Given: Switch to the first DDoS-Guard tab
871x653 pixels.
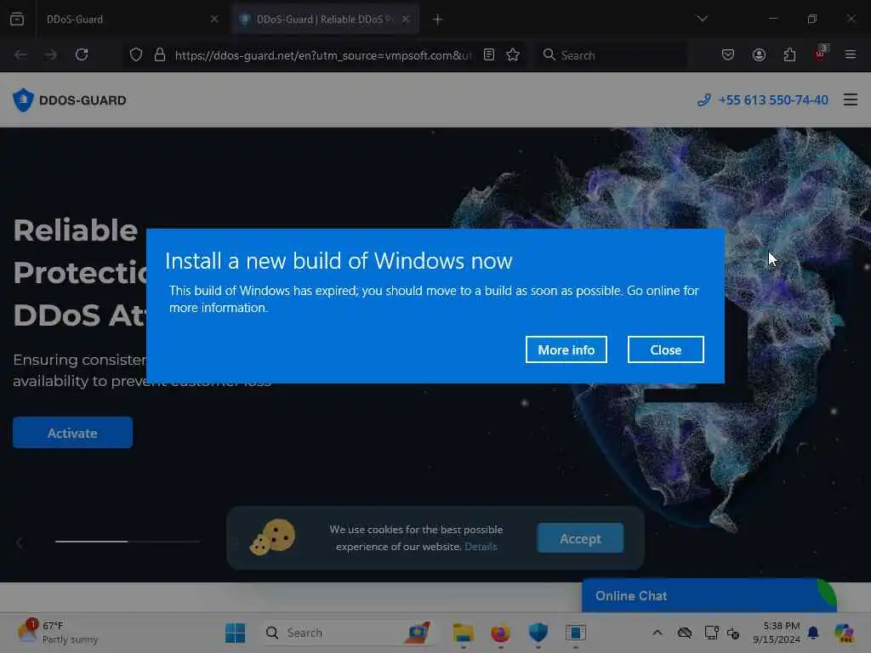Looking at the screenshot, I should click(x=129, y=19).
